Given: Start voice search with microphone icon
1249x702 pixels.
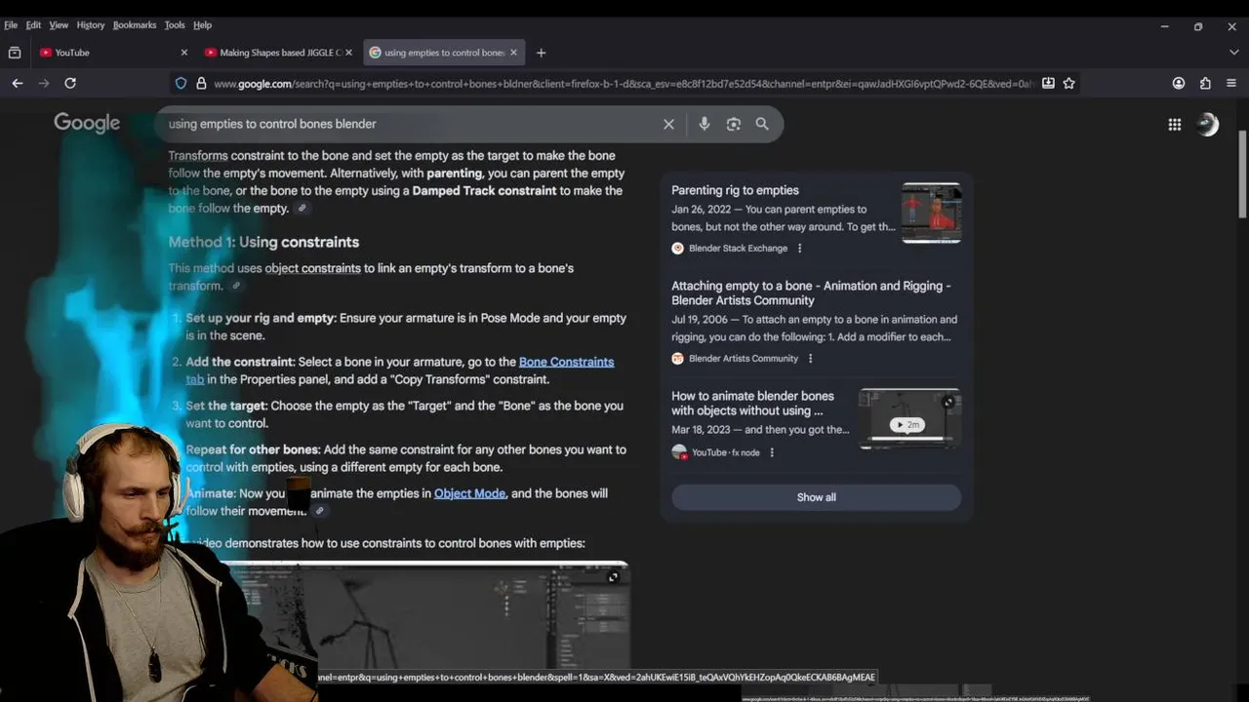Looking at the screenshot, I should coord(705,124).
